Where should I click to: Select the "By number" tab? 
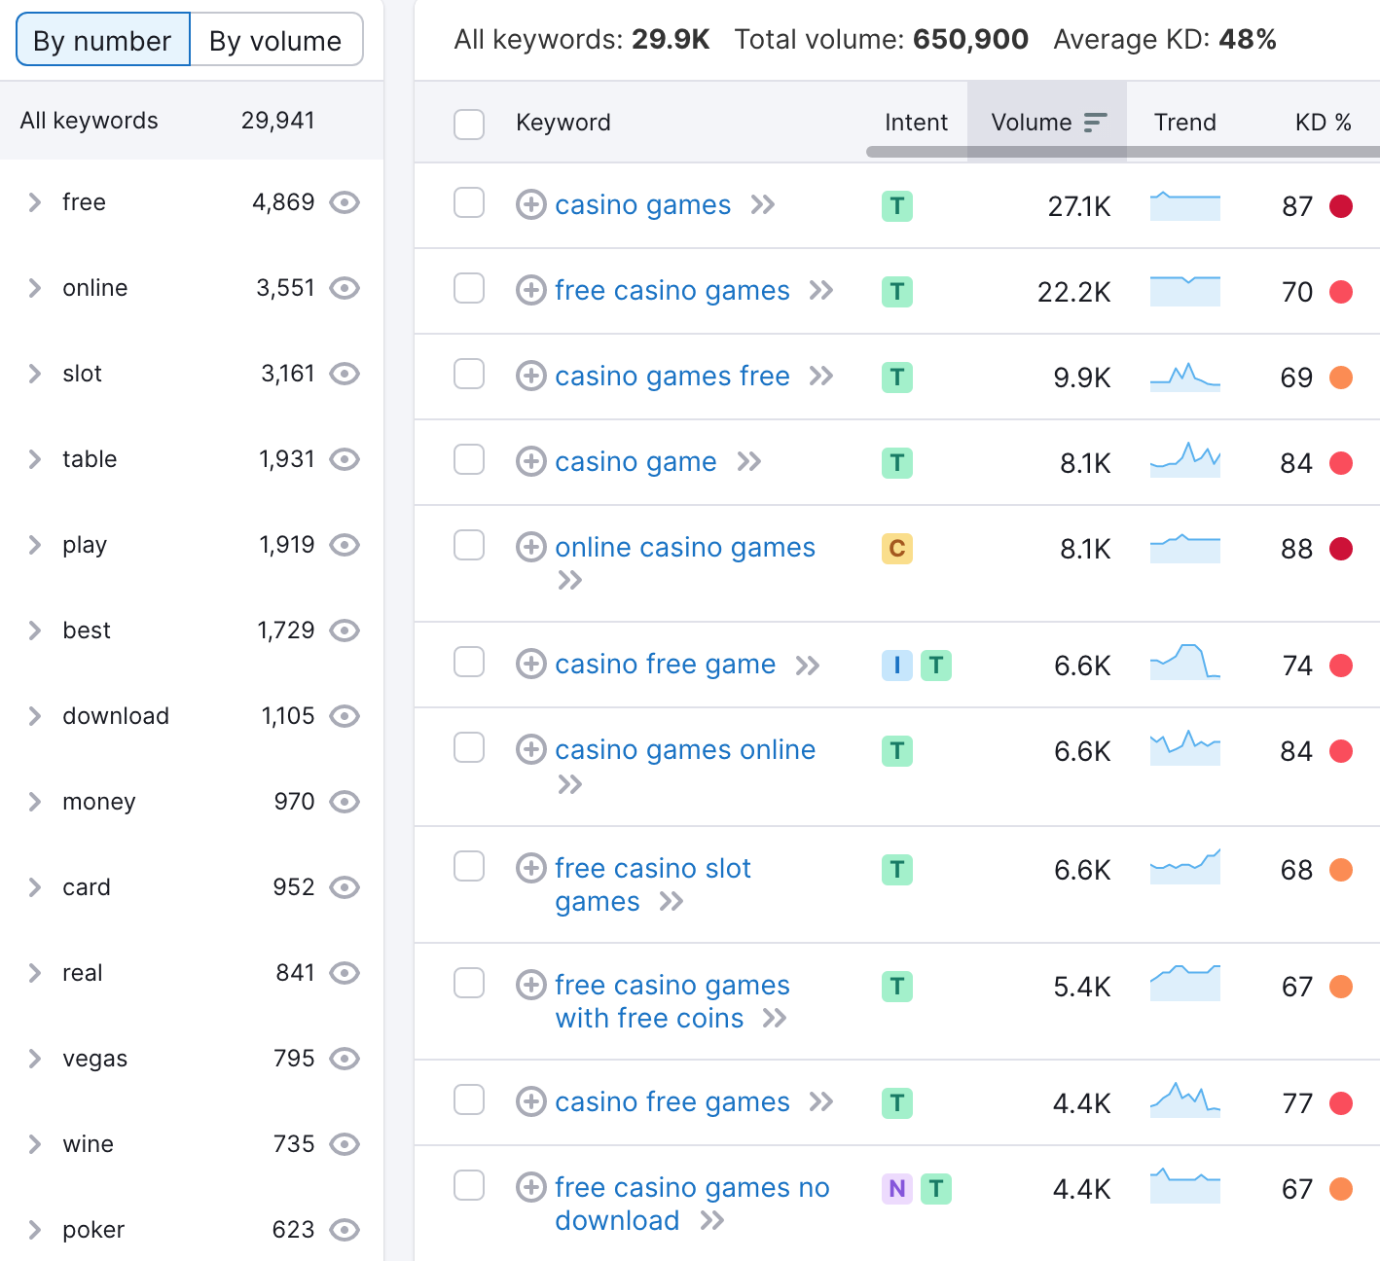pos(101,40)
